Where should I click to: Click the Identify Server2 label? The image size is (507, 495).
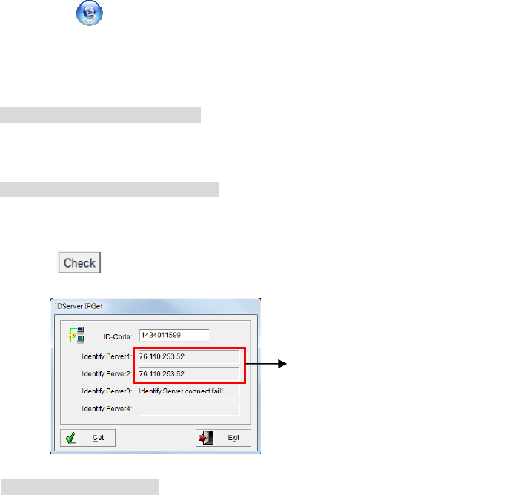coord(107,374)
